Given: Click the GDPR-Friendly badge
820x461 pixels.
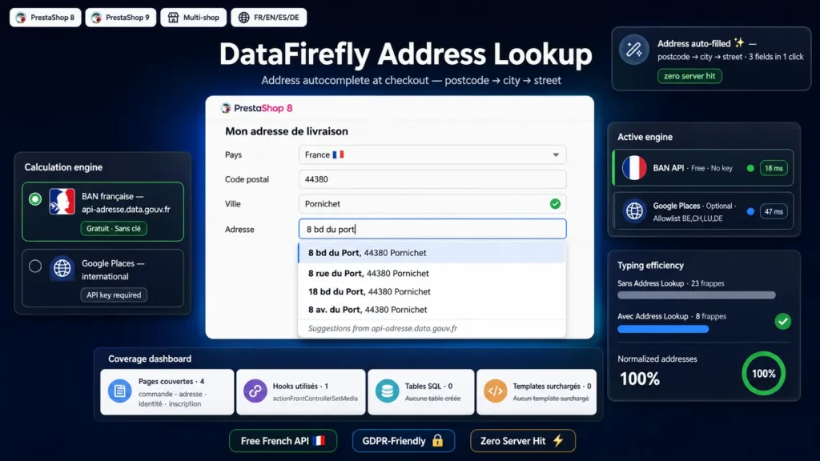Looking at the screenshot, I should (404, 441).
